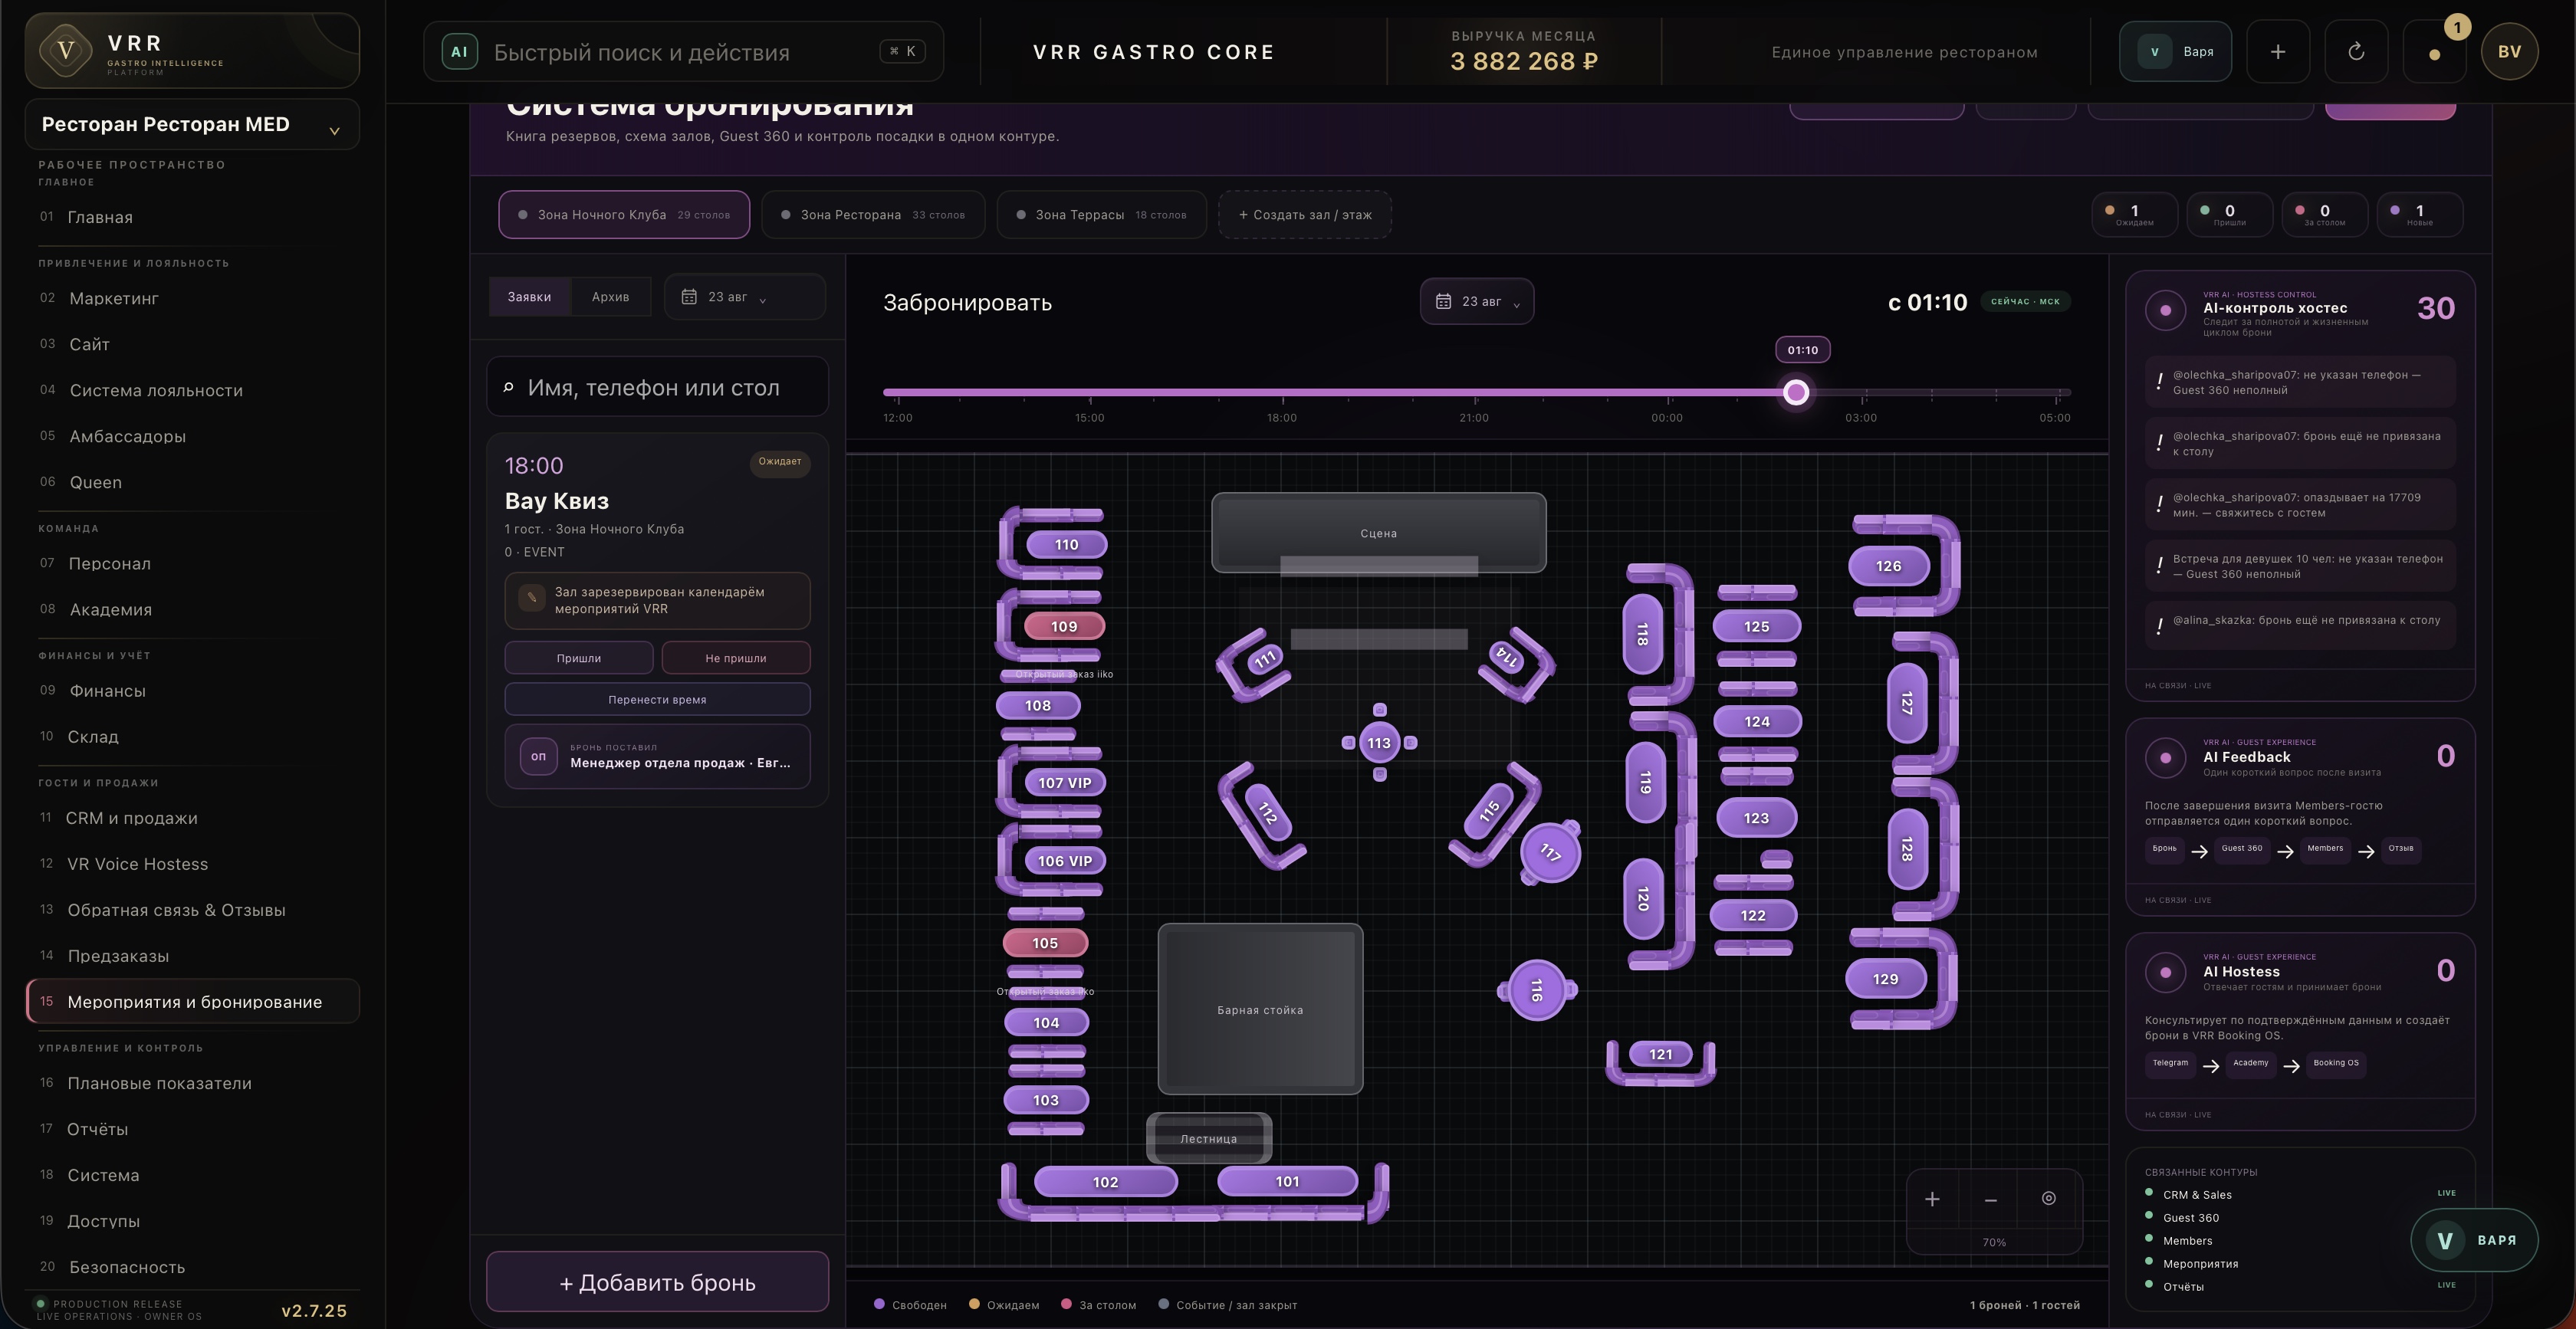Open date dropdown beside Забронировать heading
The width and height of the screenshot is (2576, 1329).
click(1477, 302)
